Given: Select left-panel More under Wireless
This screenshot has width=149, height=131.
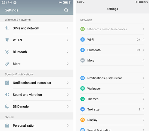Looking at the screenshot, I should point(37,64).
